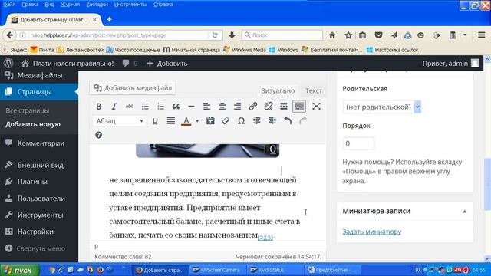
Task: Reload the page with refresh icon
Action: pyautogui.click(x=215, y=35)
